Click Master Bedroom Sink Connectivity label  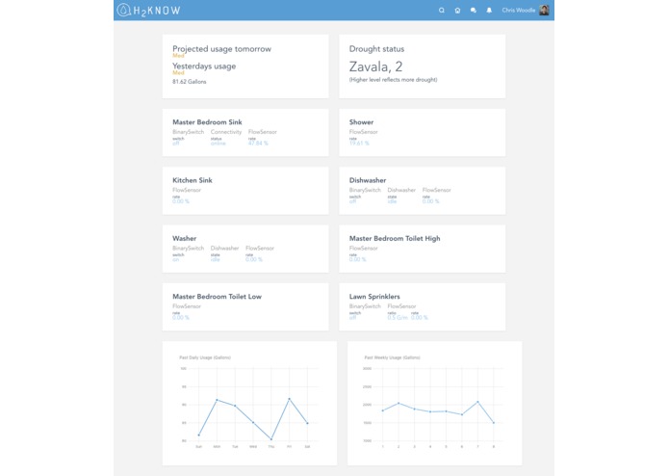pyautogui.click(x=225, y=132)
